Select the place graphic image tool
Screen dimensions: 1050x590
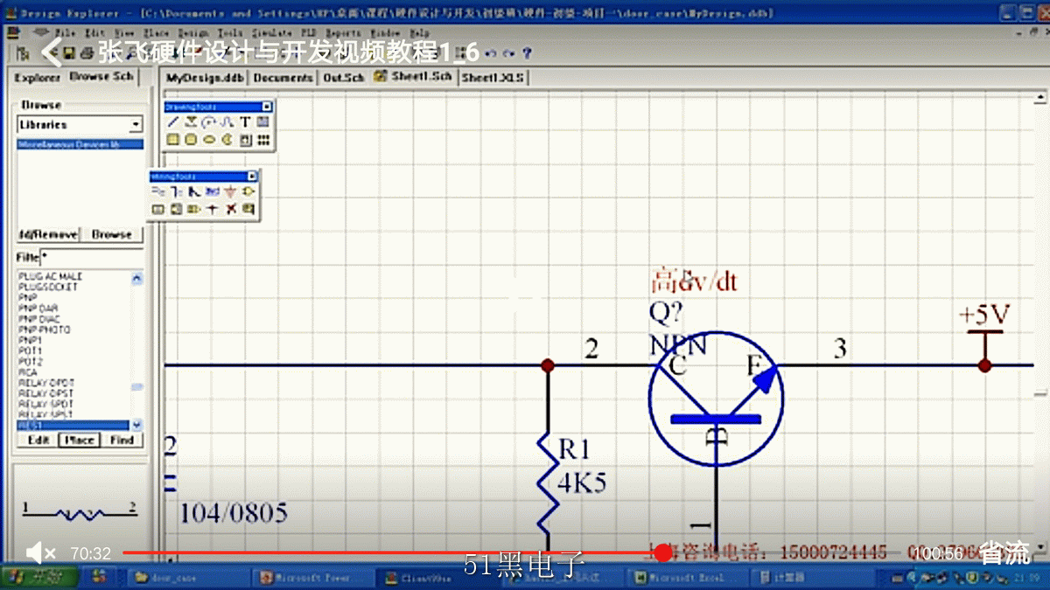245,140
